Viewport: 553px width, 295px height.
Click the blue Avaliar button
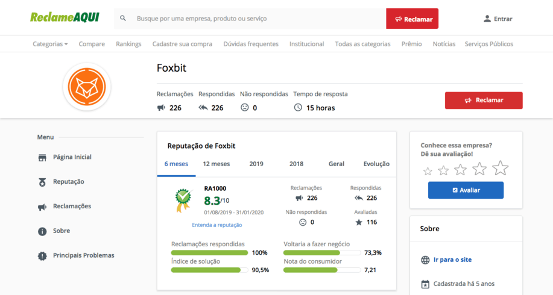(x=466, y=190)
